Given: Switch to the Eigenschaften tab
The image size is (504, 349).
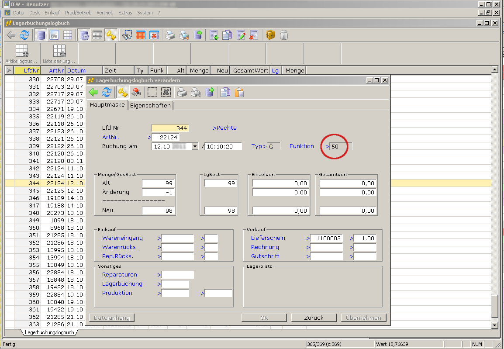Looking at the screenshot, I should coord(150,105).
